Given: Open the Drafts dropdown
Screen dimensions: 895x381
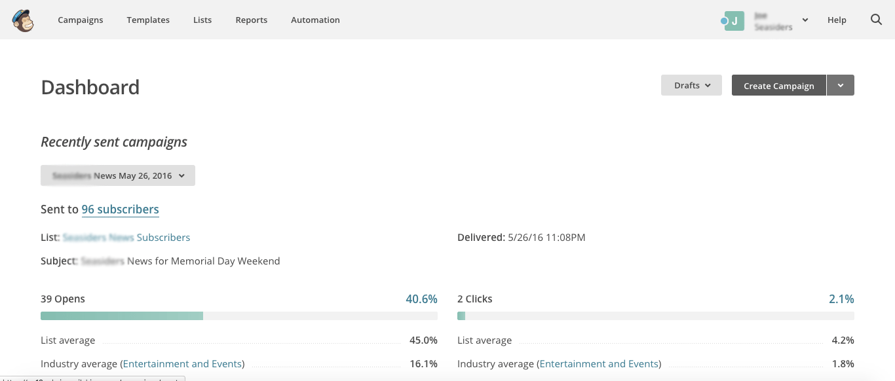Looking at the screenshot, I should (691, 85).
